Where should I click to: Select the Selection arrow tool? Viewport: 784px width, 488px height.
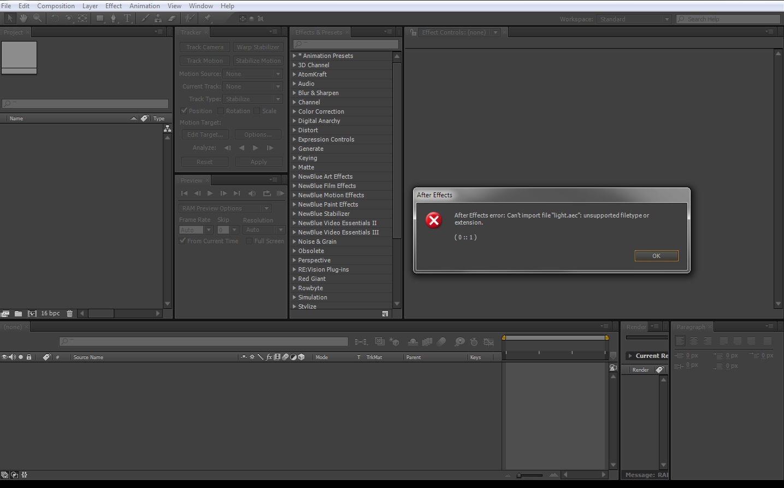tap(9, 18)
